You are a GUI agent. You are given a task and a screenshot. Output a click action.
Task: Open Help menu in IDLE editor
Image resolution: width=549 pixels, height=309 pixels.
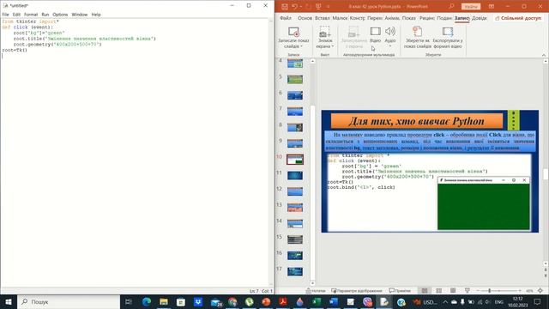pyautogui.click(x=96, y=15)
